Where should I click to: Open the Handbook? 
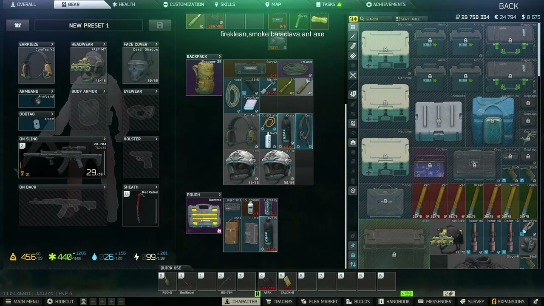(394, 301)
